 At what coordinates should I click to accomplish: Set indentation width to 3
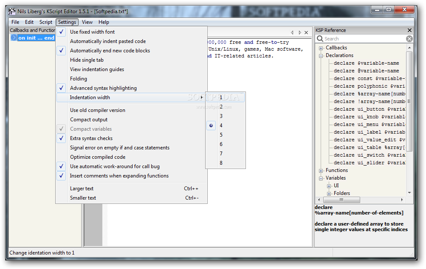226,116
